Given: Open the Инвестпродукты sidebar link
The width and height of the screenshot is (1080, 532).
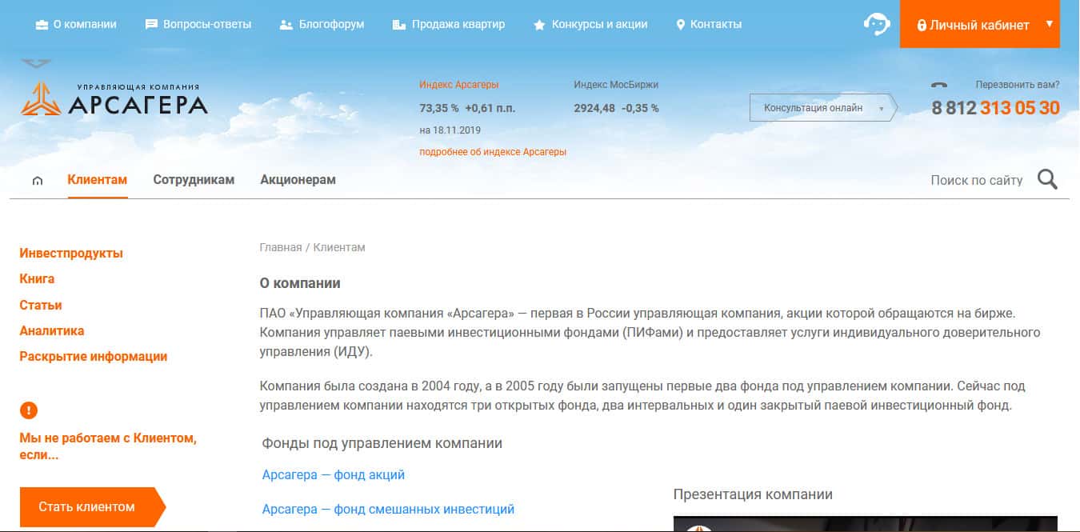Looking at the screenshot, I should point(71,254).
